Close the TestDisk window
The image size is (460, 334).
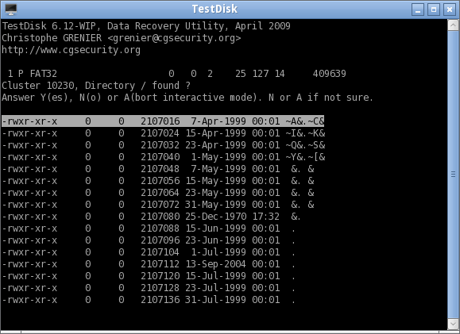pyautogui.click(x=450, y=10)
